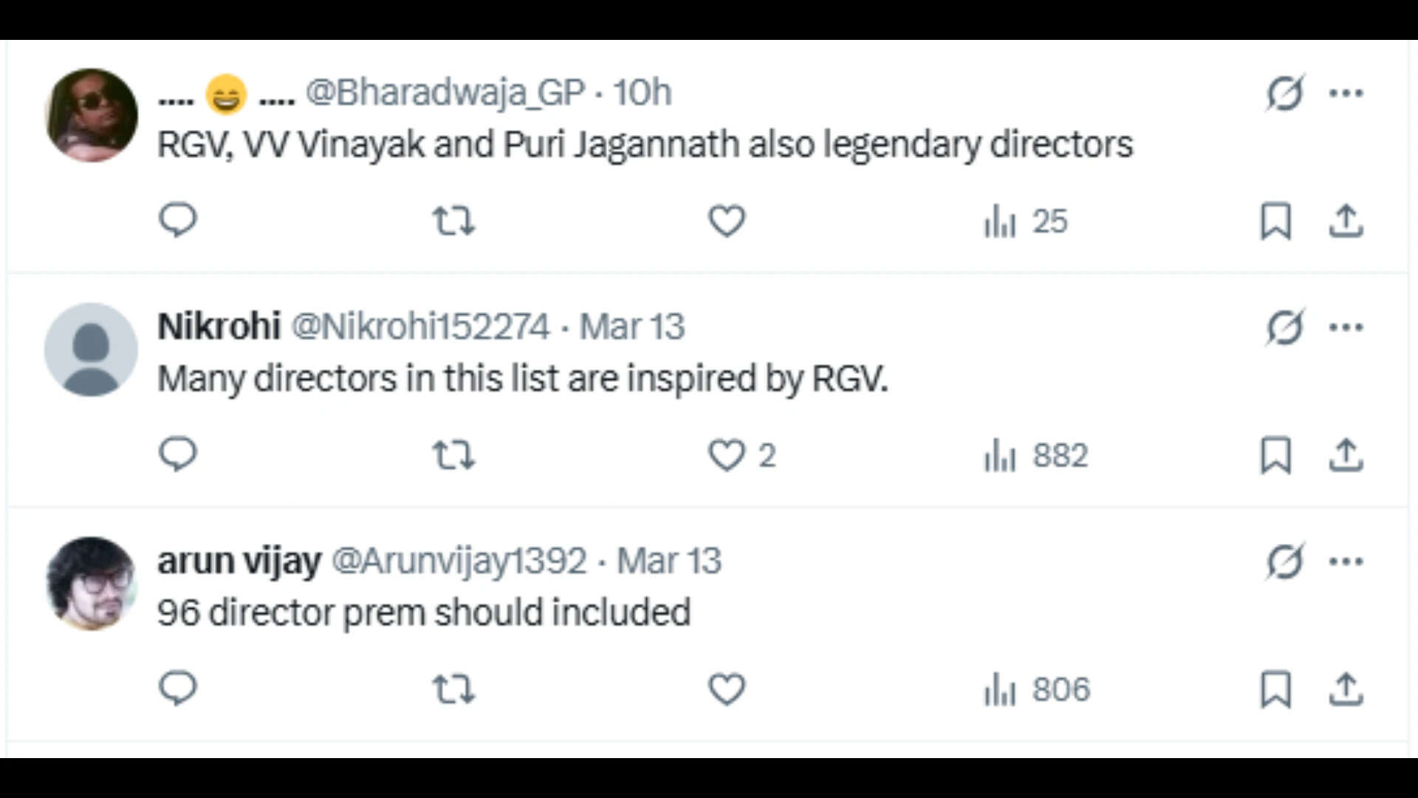View analytics showing 25 views

tap(1025, 222)
